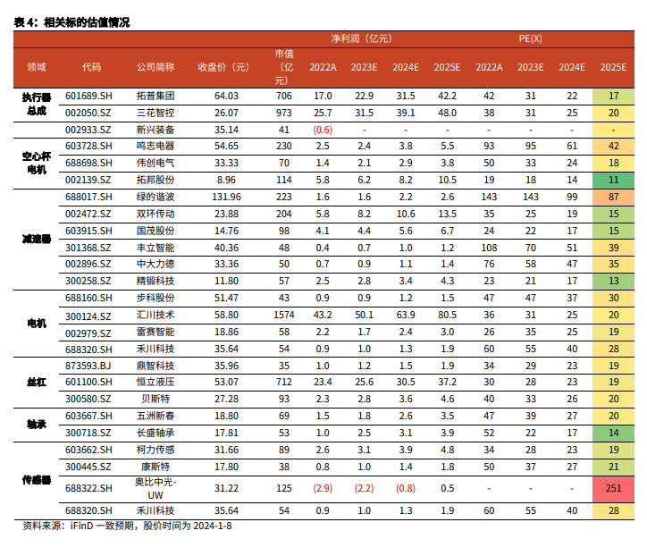Click the red (2.9) profit value
The image size is (647, 556).
pos(323,489)
